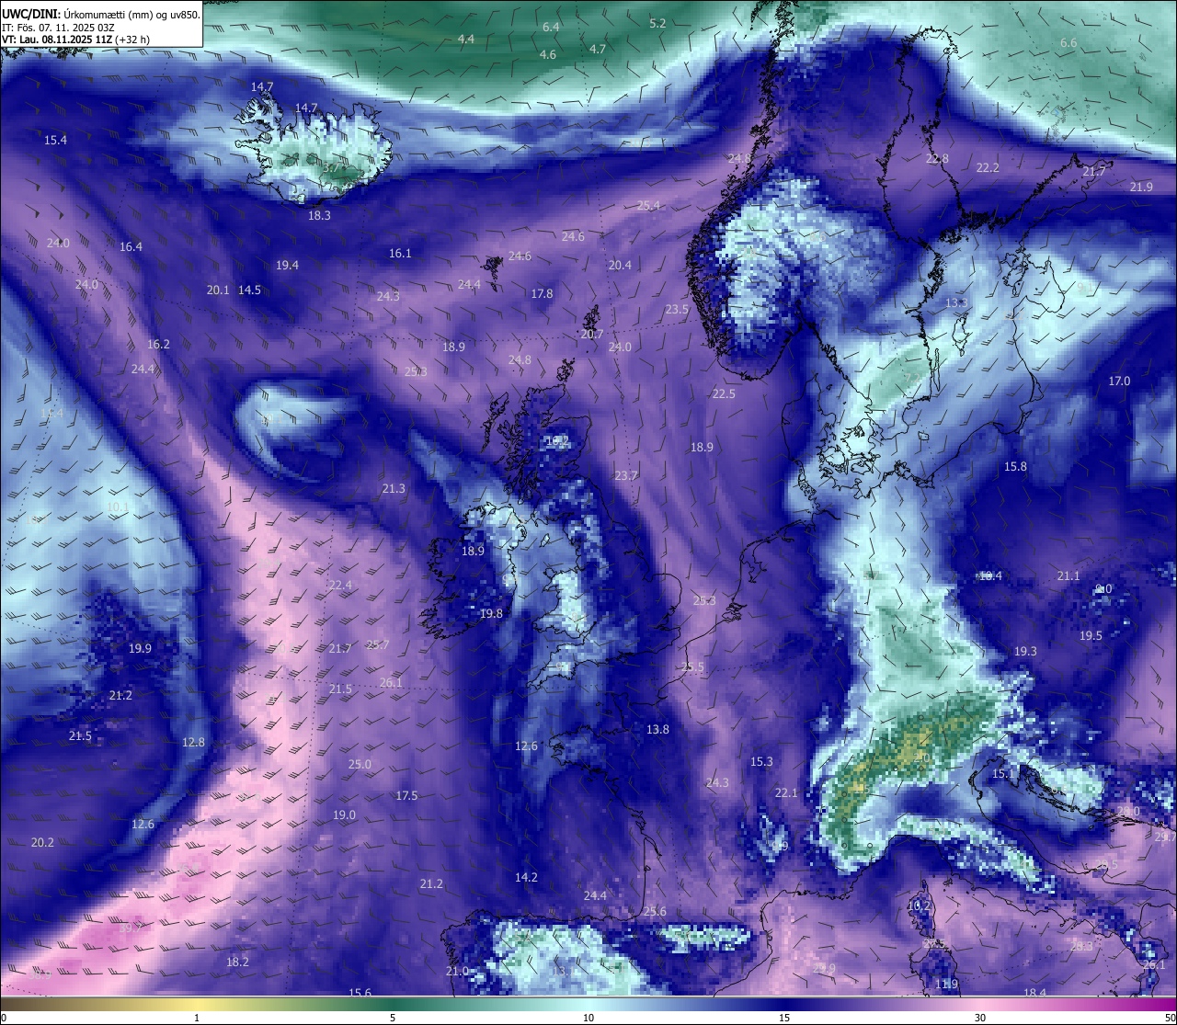
Task: Click the 22.1 map value
Action: pyautogui.click(x=786, y=793)
